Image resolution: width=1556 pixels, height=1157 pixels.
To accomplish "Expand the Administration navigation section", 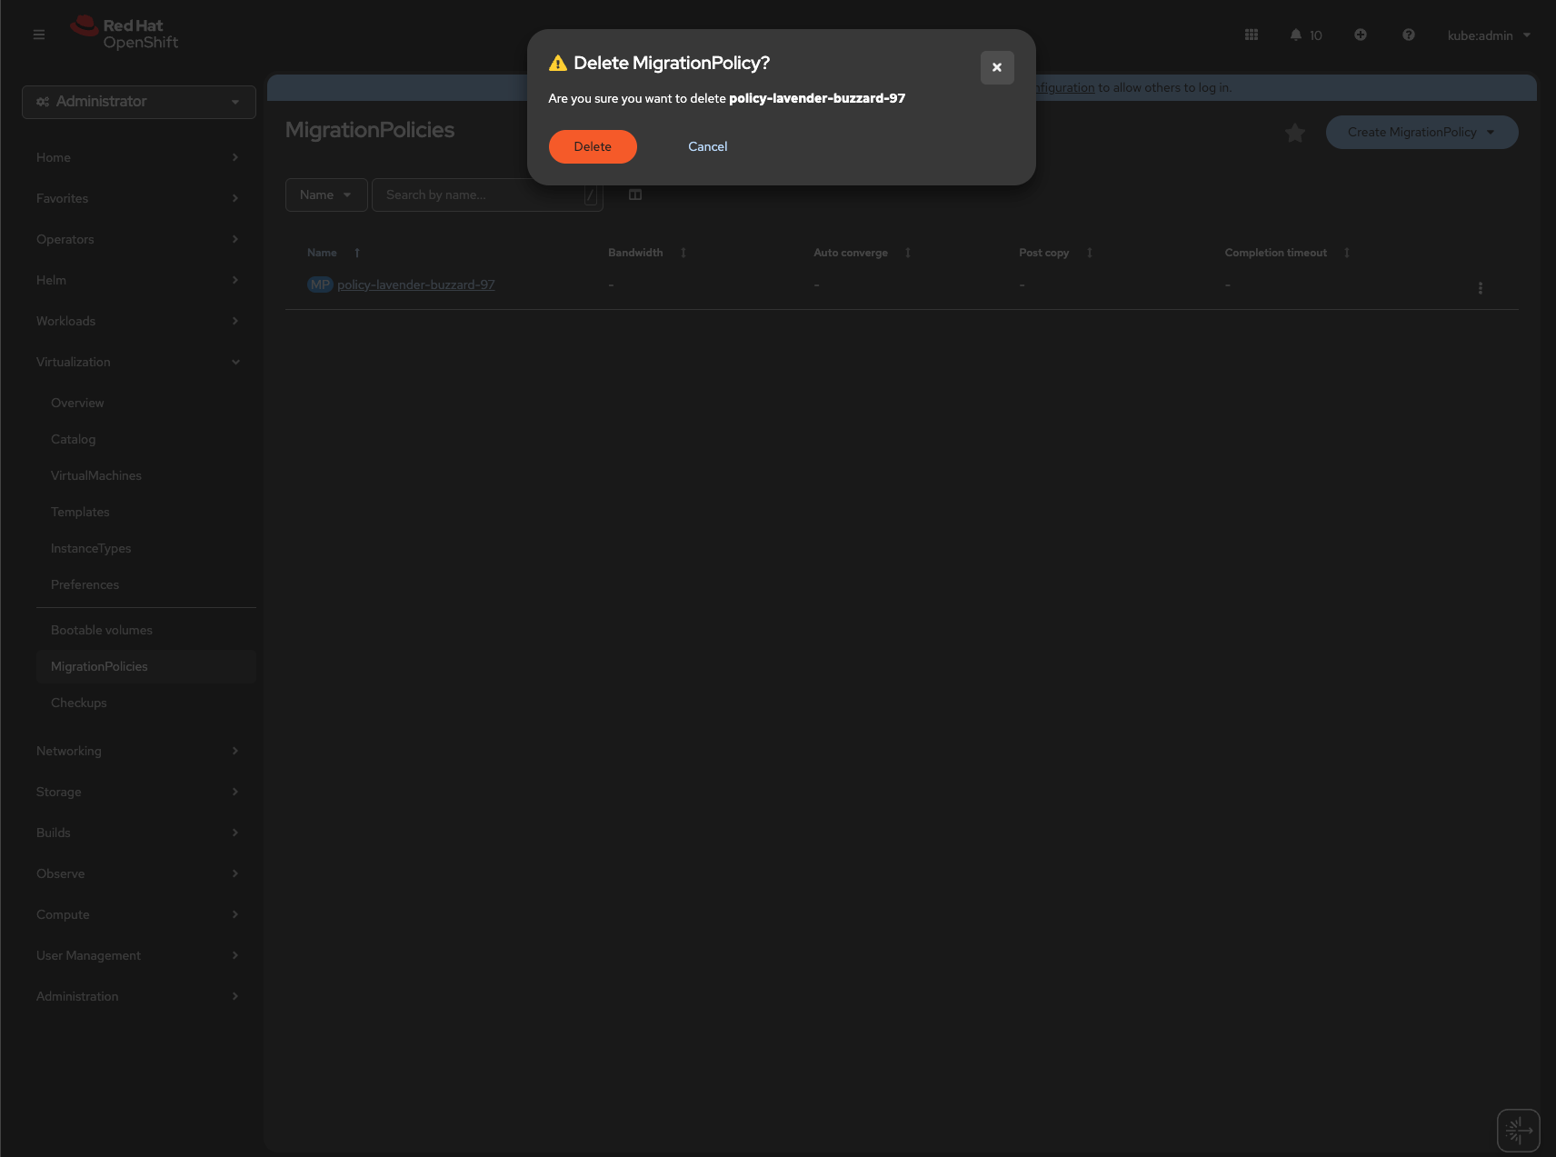I will pos(138,996).
